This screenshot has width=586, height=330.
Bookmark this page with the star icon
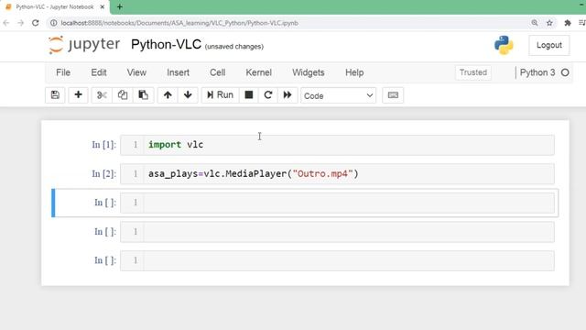point(549,23)
